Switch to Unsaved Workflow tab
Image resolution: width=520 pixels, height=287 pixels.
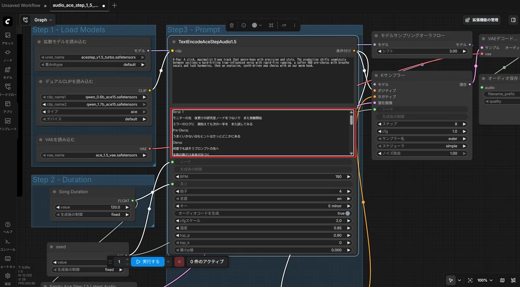[x=21, y=6]
